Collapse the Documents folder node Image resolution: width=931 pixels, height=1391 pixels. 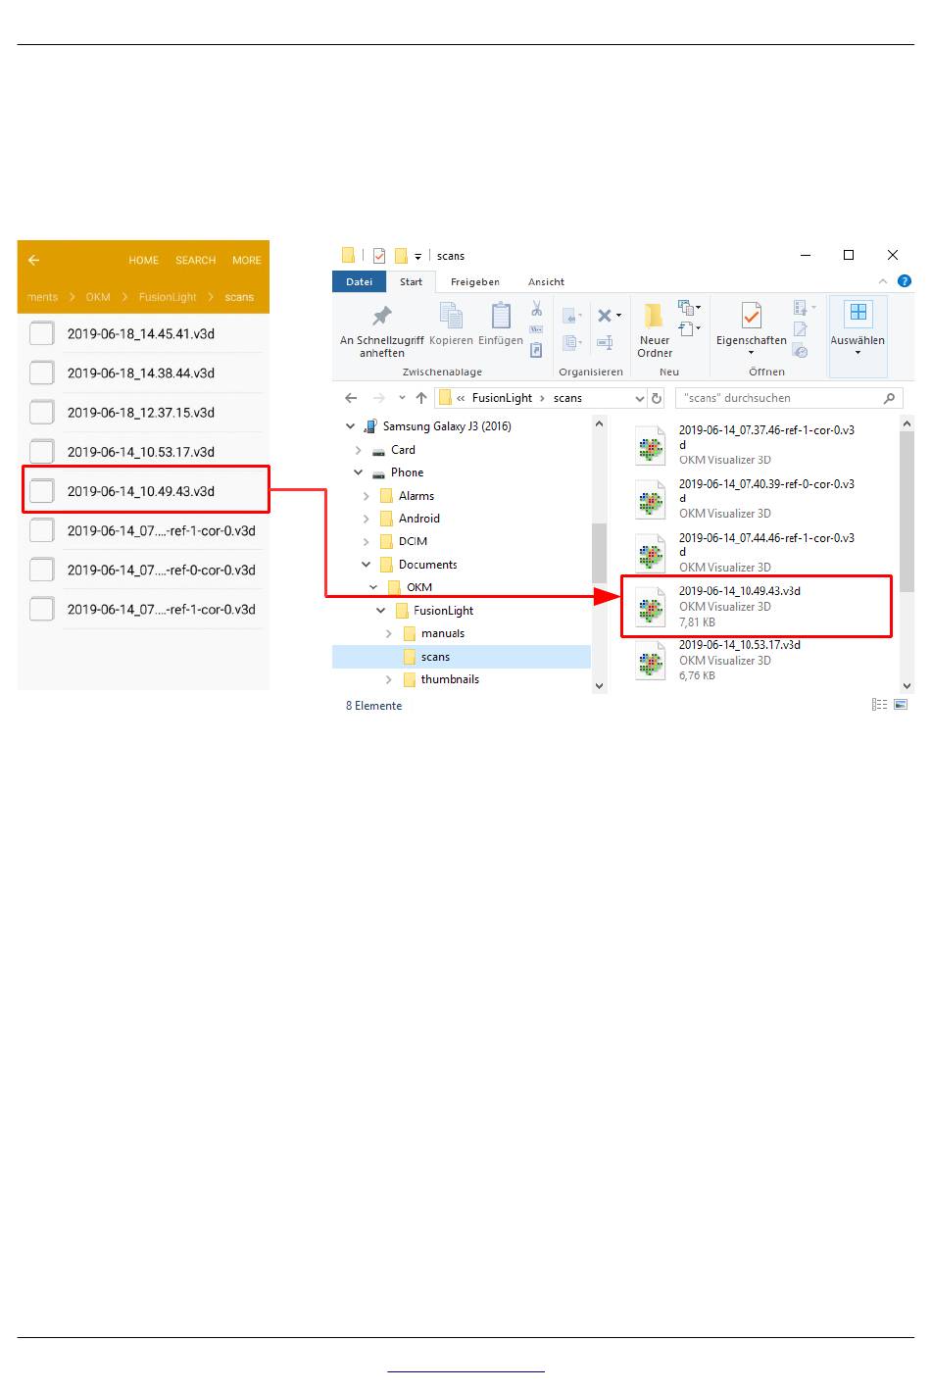[366, 565]
